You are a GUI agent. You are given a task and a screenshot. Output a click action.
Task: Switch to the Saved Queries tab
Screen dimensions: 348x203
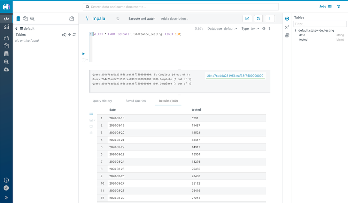pyautogui.click(x=136, y=101)
